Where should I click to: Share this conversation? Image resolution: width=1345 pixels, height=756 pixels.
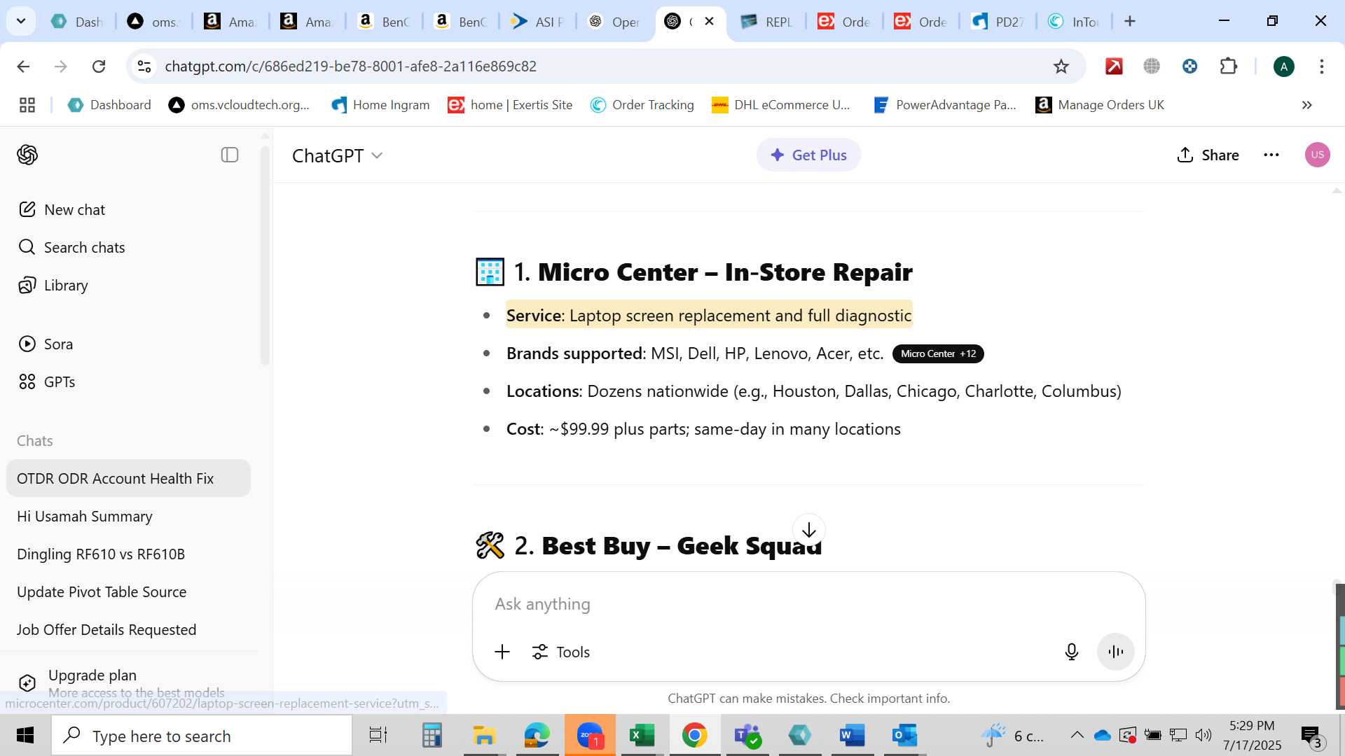1208,155
